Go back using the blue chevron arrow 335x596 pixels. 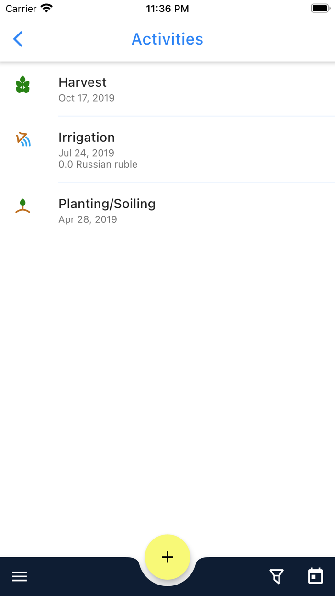coord(18,39)
